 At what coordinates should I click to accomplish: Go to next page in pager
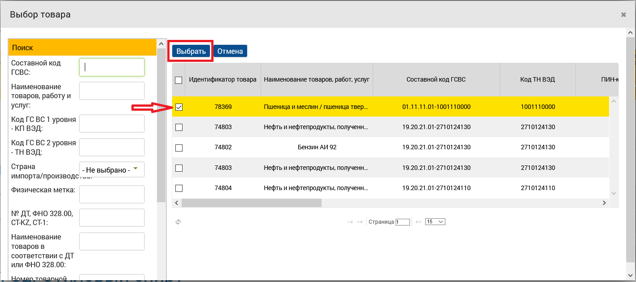418,222
